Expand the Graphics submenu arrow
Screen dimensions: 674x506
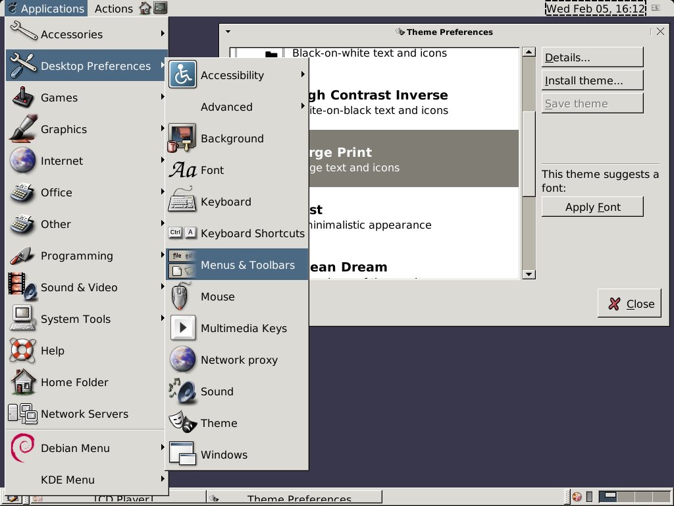(163, 128)
